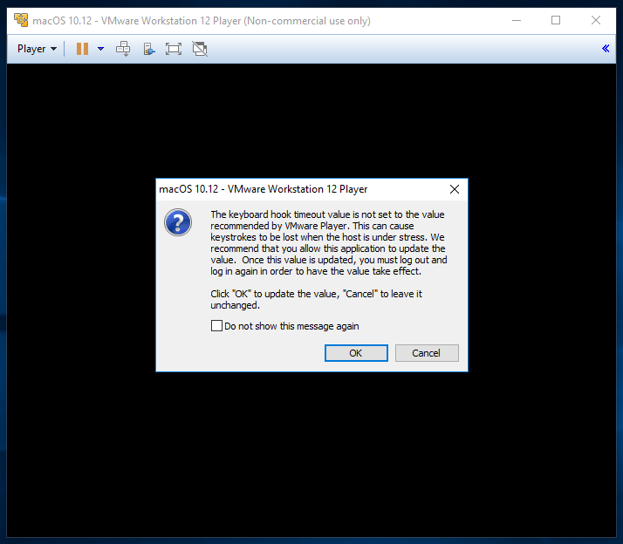Viewport: 623px width, 544px height.
Task: Click the Send Ctrl+Alt+Del toolbar icon
Action: [x=123, y=49]
